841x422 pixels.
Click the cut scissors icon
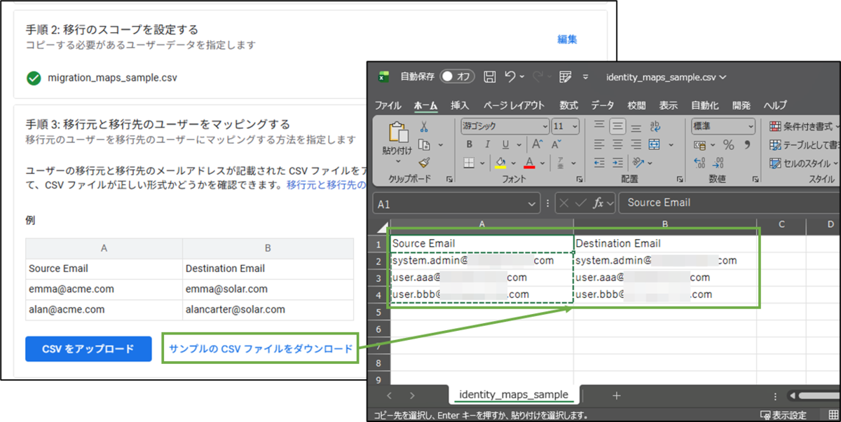click(x=424, y=127)
